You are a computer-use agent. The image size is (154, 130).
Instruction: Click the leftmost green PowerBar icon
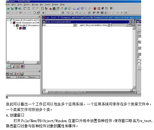coord(8,8)
